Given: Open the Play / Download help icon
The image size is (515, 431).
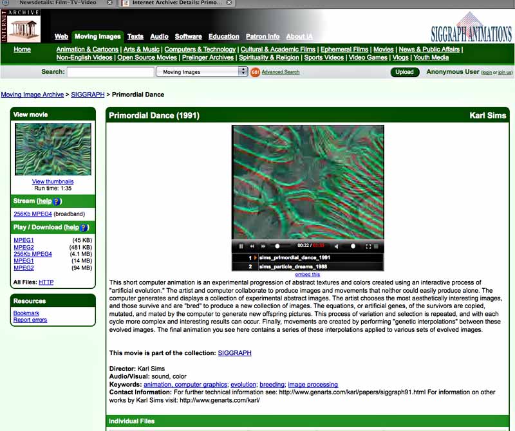Looking at the screenshot, I should coord(84,227).
